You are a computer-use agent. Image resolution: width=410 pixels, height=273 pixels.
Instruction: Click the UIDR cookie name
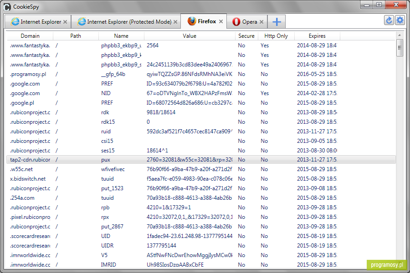pyautogui.click(x=108, y=246)
